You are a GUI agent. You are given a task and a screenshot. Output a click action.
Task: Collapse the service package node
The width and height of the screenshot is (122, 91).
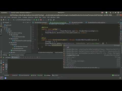[9, 43]
